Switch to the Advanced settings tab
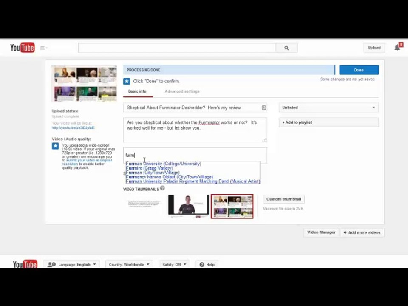Viewport: 408px width, 306px height. point(182,91)
